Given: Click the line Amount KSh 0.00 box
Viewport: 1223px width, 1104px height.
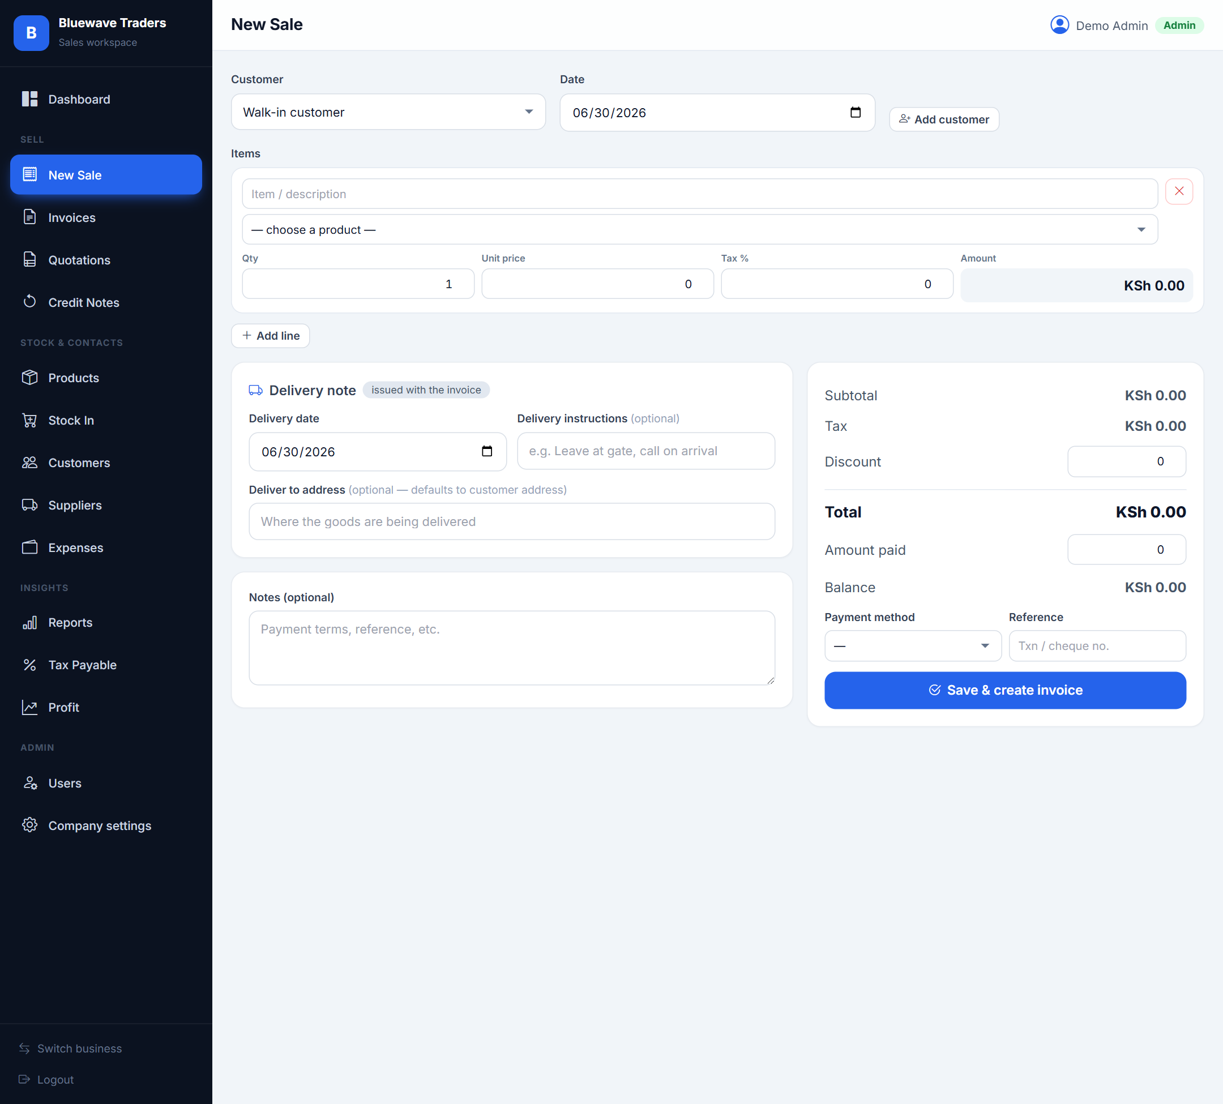Looking at the screenshot, I should click(1076, 285).
